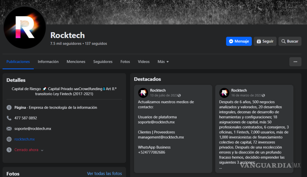Open the Rocktech profile picture

coord(25,27)
